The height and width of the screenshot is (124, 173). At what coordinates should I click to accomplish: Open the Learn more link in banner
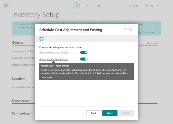tap(150, 32)
